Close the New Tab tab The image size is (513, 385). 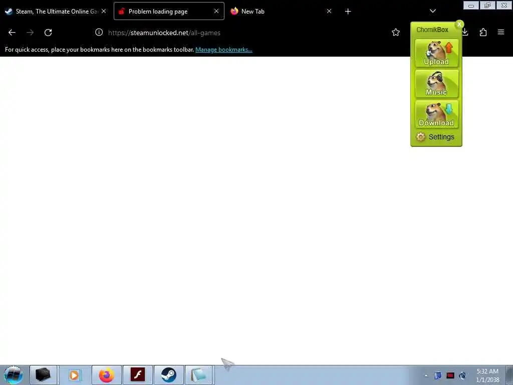point(329,11)
